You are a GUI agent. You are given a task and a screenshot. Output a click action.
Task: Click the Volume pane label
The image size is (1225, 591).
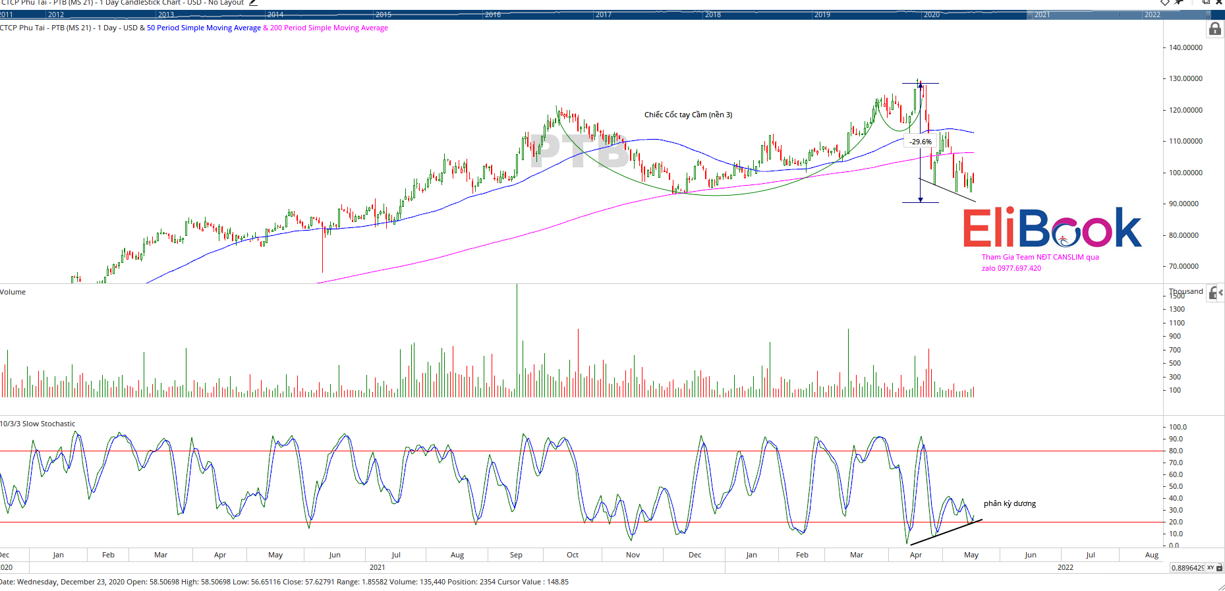(13, 292)
